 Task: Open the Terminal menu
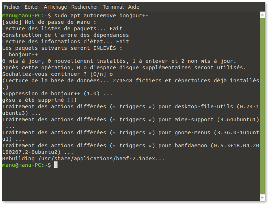(113, 7)
